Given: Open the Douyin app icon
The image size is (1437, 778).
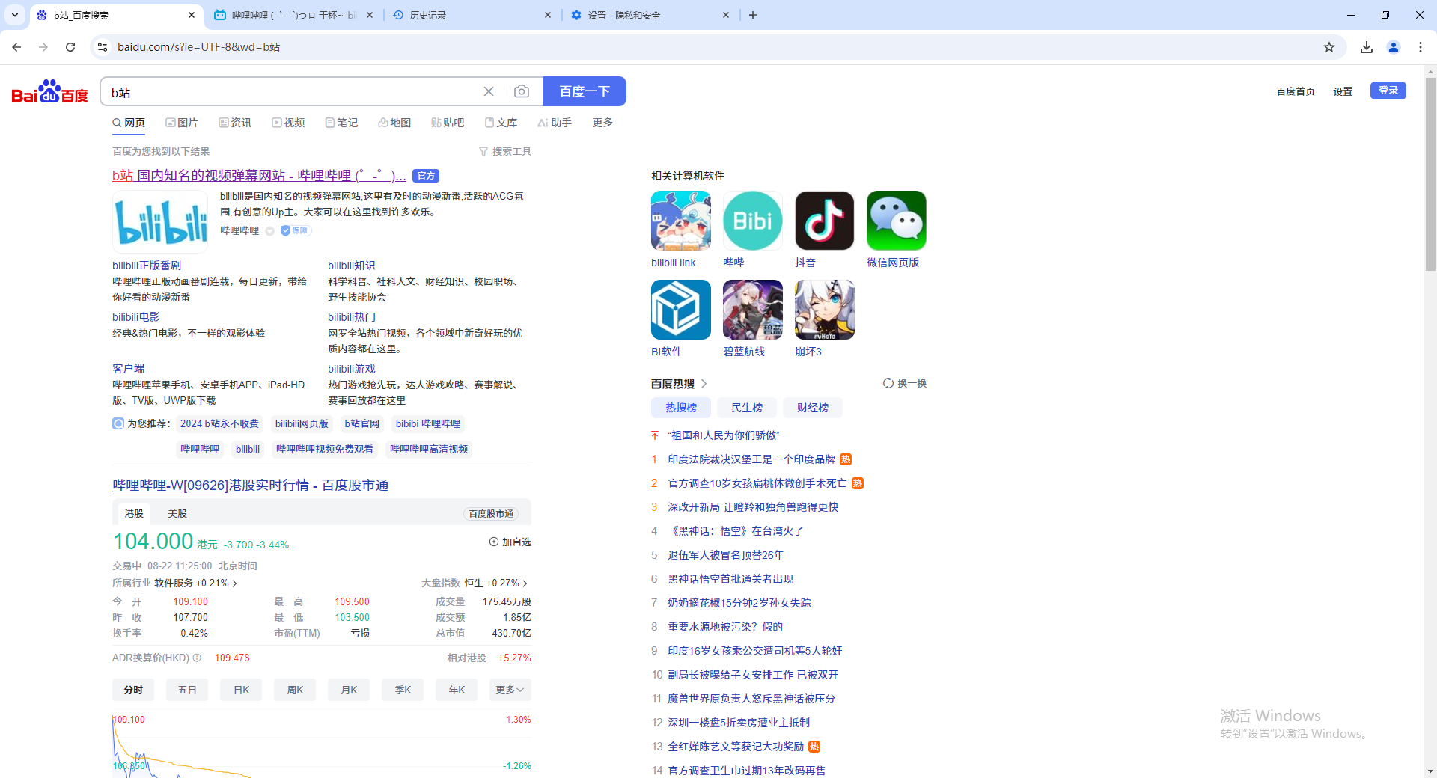Looking at the screenshot, I should click(825, 221).
